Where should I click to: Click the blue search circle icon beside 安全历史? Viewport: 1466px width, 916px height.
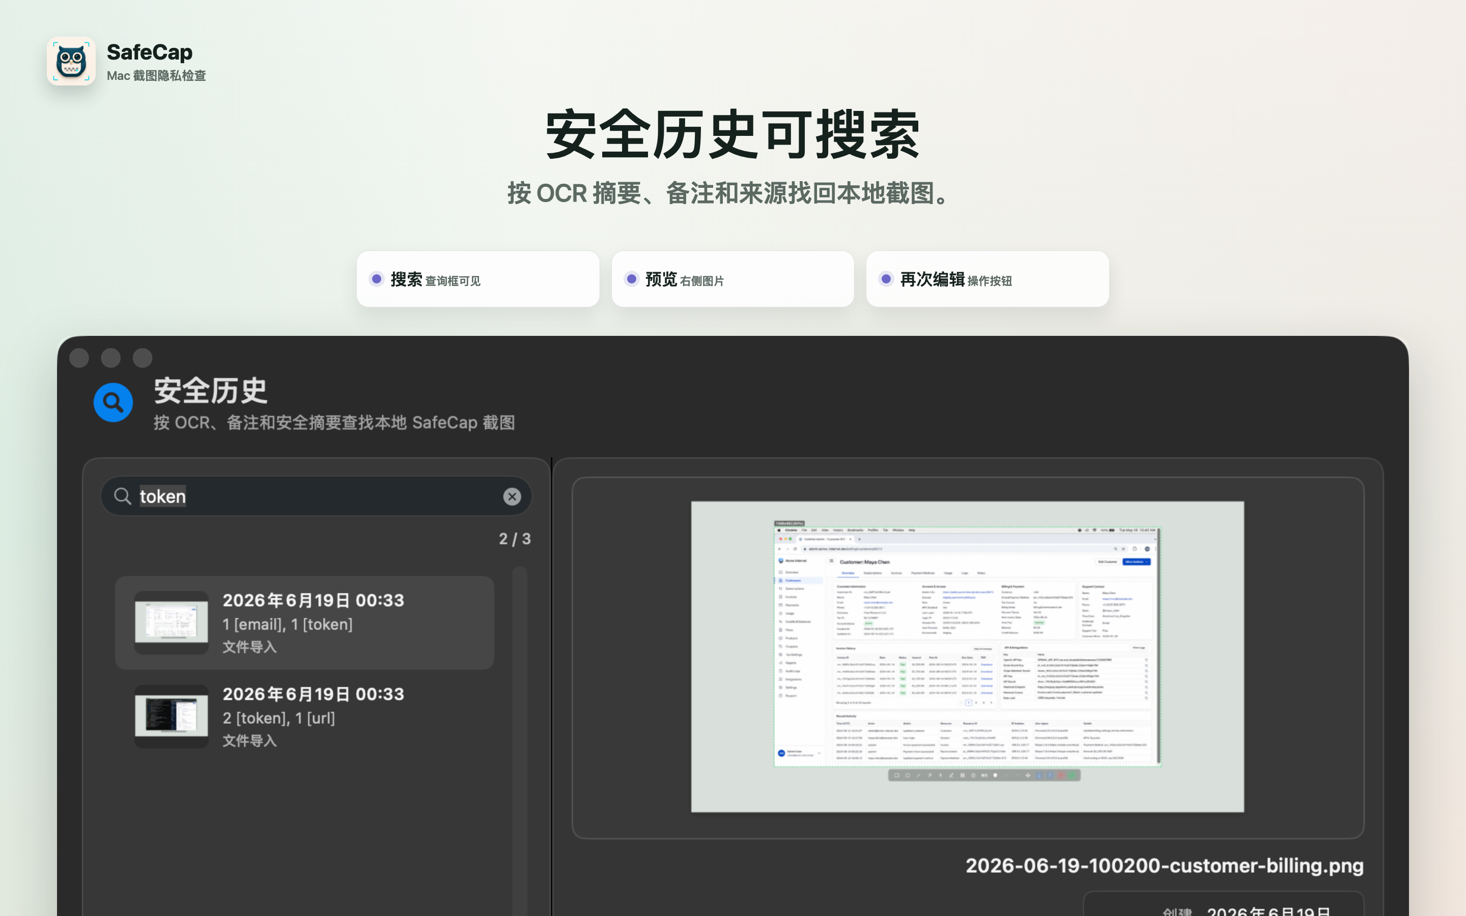114,402
